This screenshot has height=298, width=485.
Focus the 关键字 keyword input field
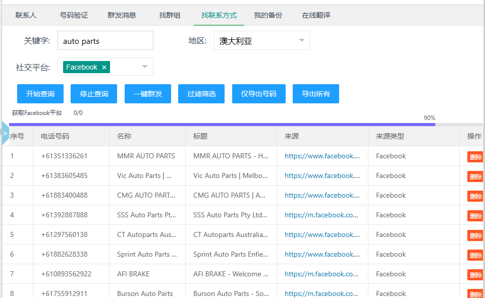(105, 40)
